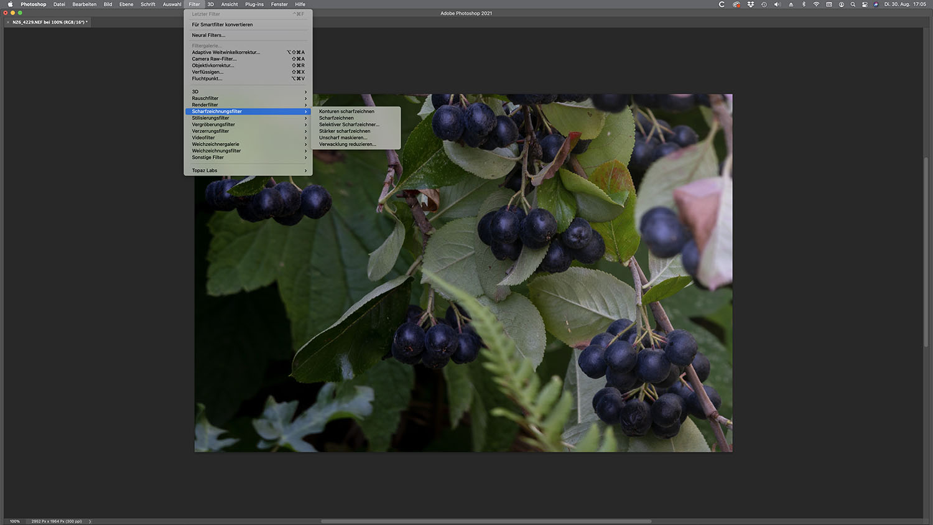The width and height of the screenshot is (933, 525).
Task: Open Unscharf maskieren...
Action: point(357,137)
